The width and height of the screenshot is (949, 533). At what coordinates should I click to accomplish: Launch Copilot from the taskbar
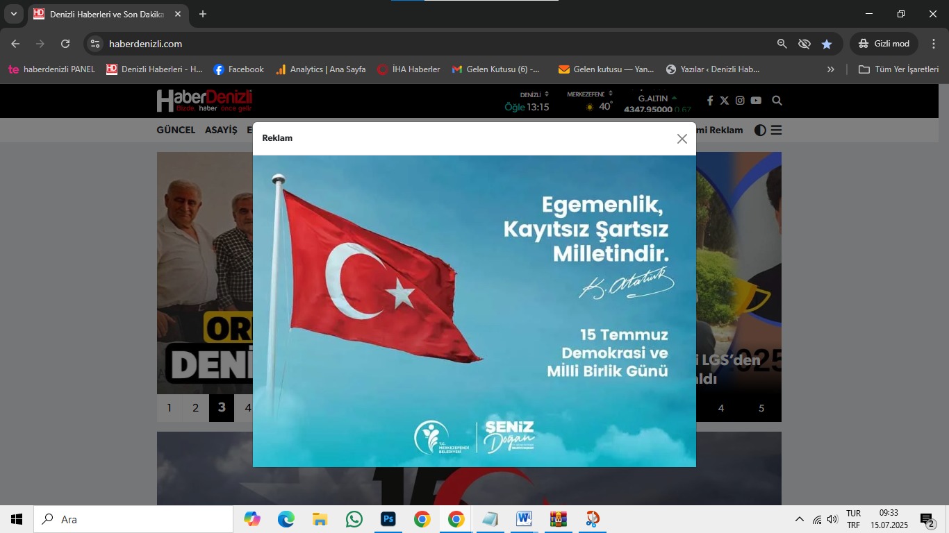(251, 519)
